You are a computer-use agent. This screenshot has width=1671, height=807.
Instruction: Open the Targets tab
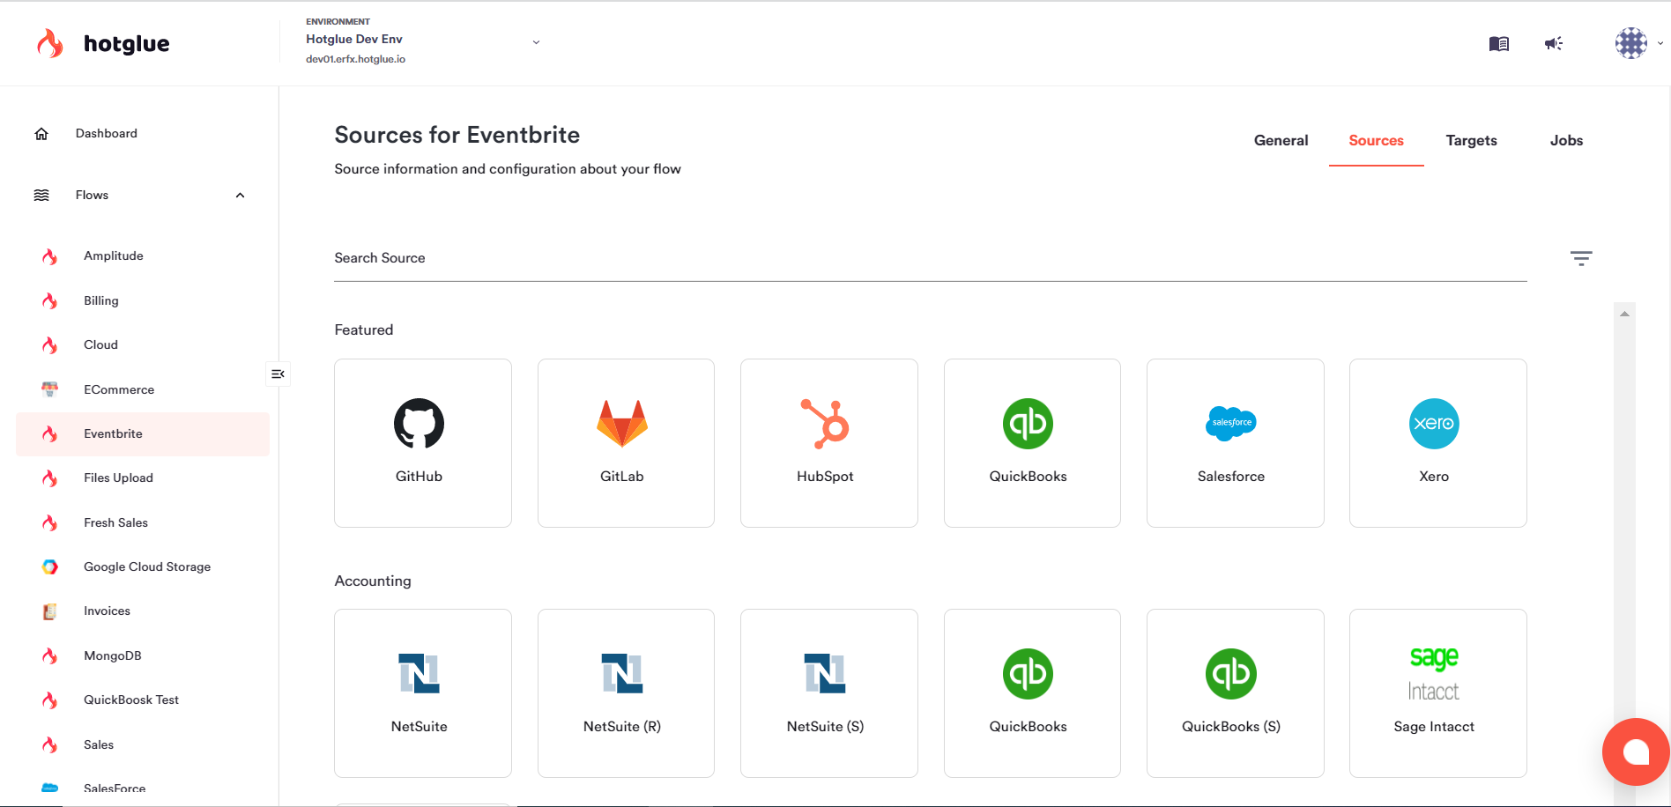[1471, 141]
